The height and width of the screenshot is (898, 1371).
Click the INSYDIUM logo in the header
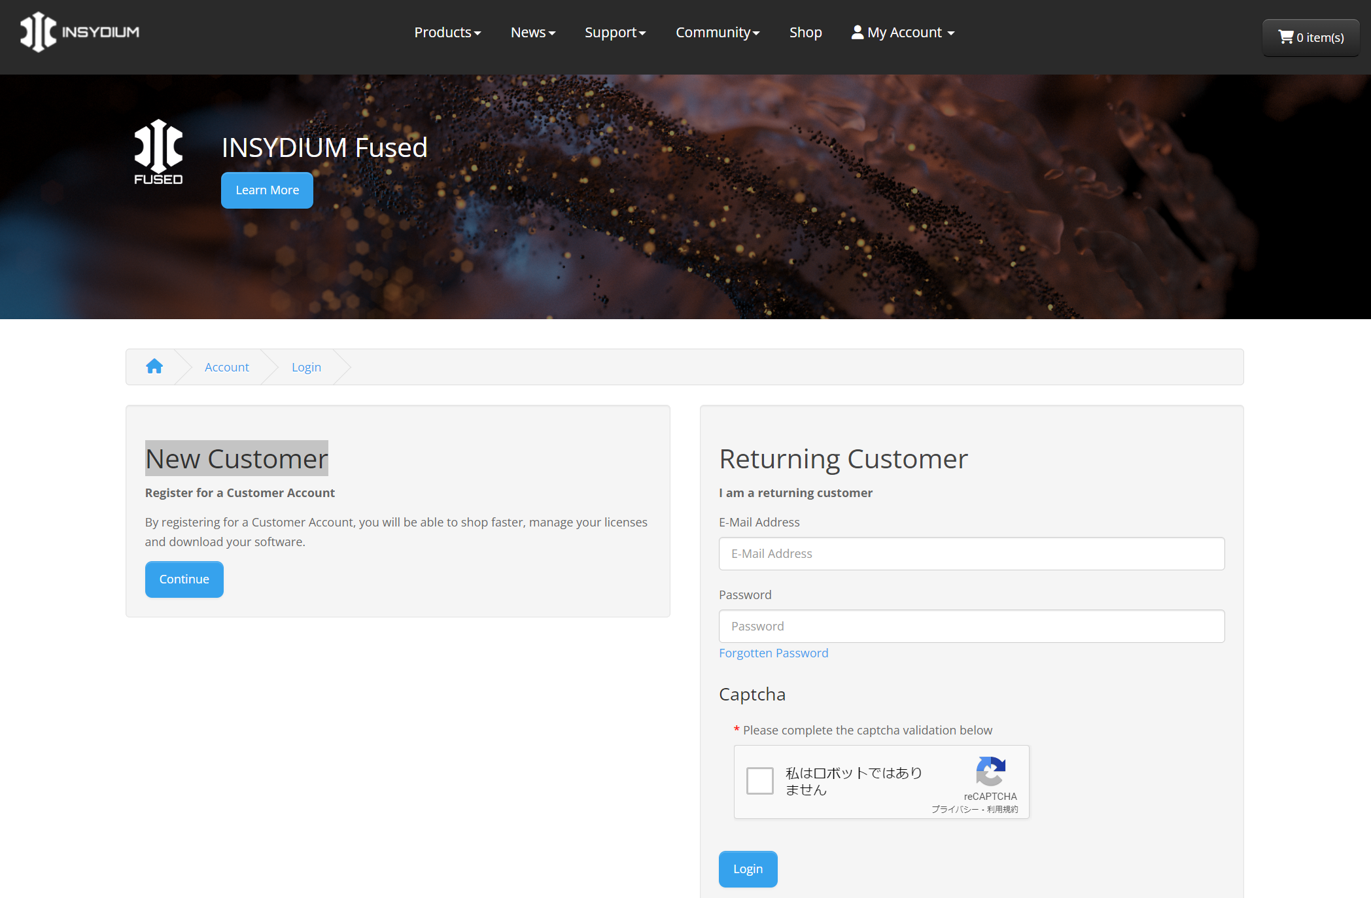point(80,32)
